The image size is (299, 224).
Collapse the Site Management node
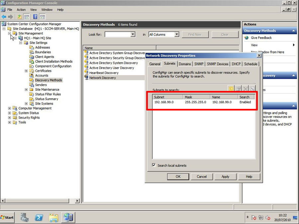[9, 33]
